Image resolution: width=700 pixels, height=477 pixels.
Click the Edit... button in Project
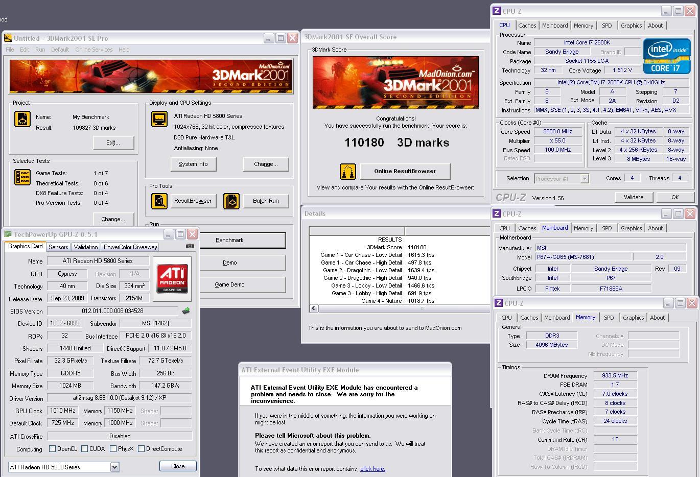tap(113, 142)
